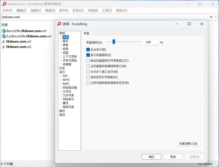Toggle the 后台运行(B) checkbox
The height and width of the screenshot is (167, 219).
pyautogui.click(x=88, y=49)
